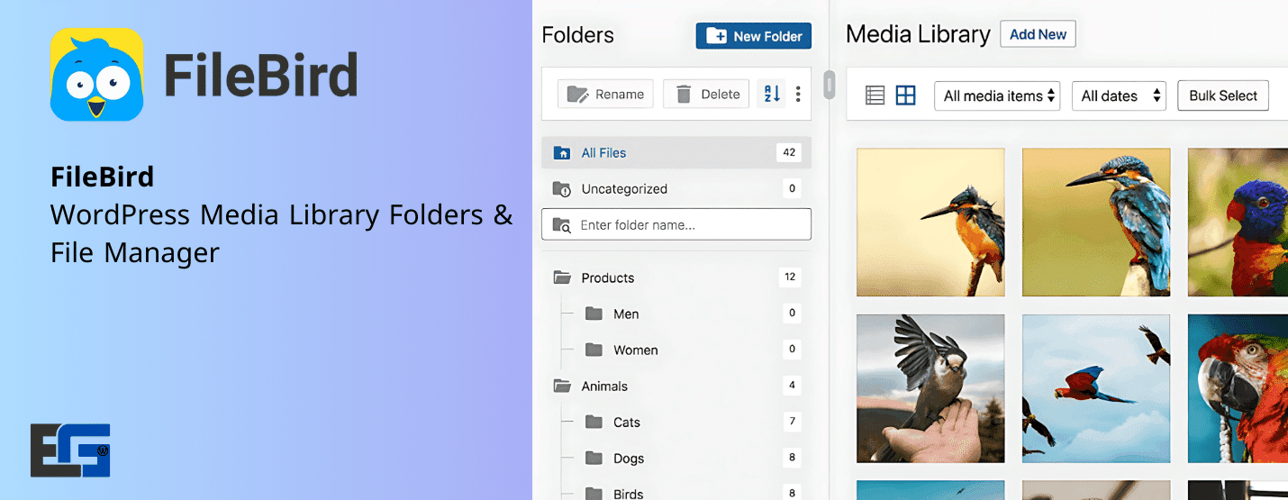Click the FileBird bird logo icon
The height and width of the screenshot is (500, 1288).
click(96, 75)
